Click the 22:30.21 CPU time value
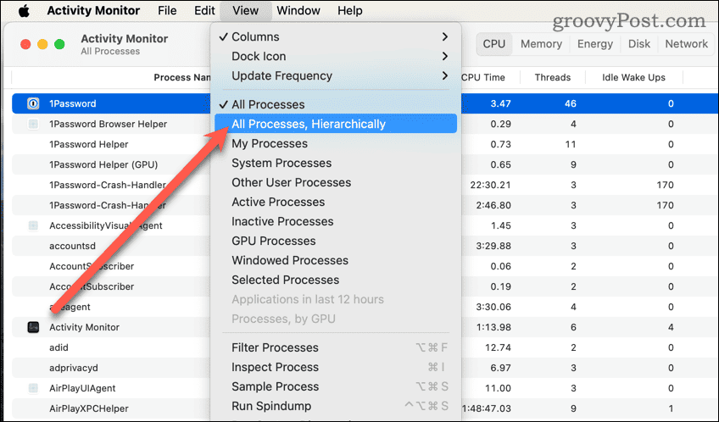The height and width of the screenshot is (422, 719). tap(490, 185)
